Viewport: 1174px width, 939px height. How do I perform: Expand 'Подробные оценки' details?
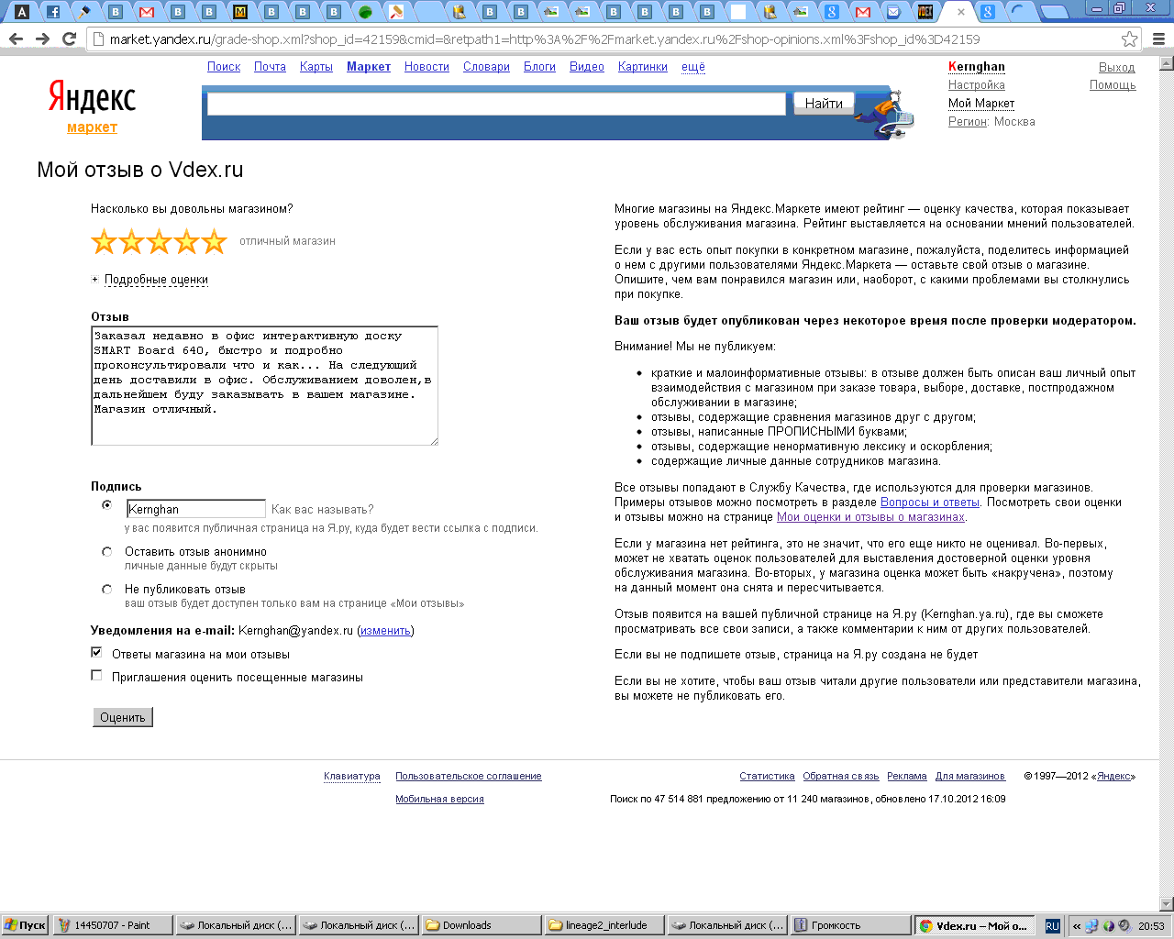156,280
